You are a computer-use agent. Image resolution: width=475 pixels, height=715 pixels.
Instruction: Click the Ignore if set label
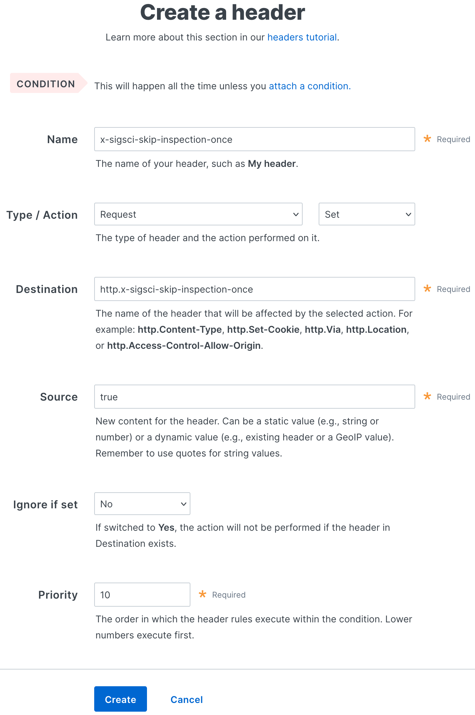pos(45,504)
